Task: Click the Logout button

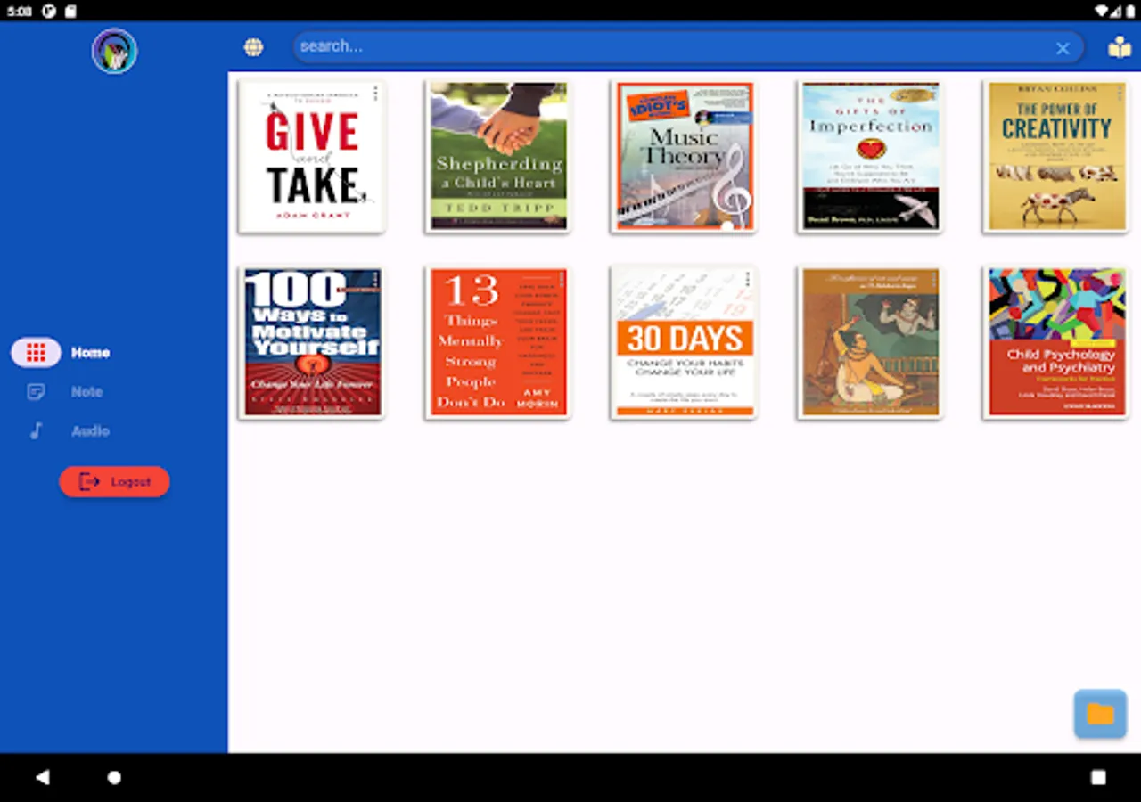Action: click(114, 481)
